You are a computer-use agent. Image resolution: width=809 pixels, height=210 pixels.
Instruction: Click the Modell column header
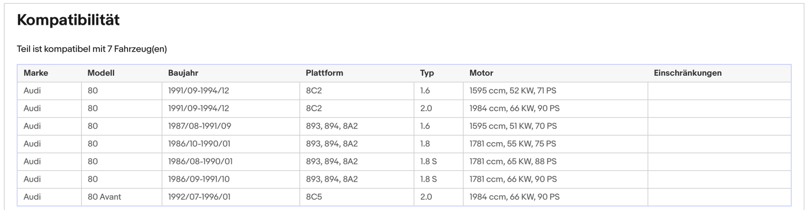(x=101, y=73)
